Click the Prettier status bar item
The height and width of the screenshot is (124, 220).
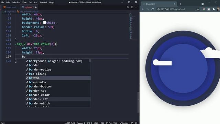coord(124,123)
